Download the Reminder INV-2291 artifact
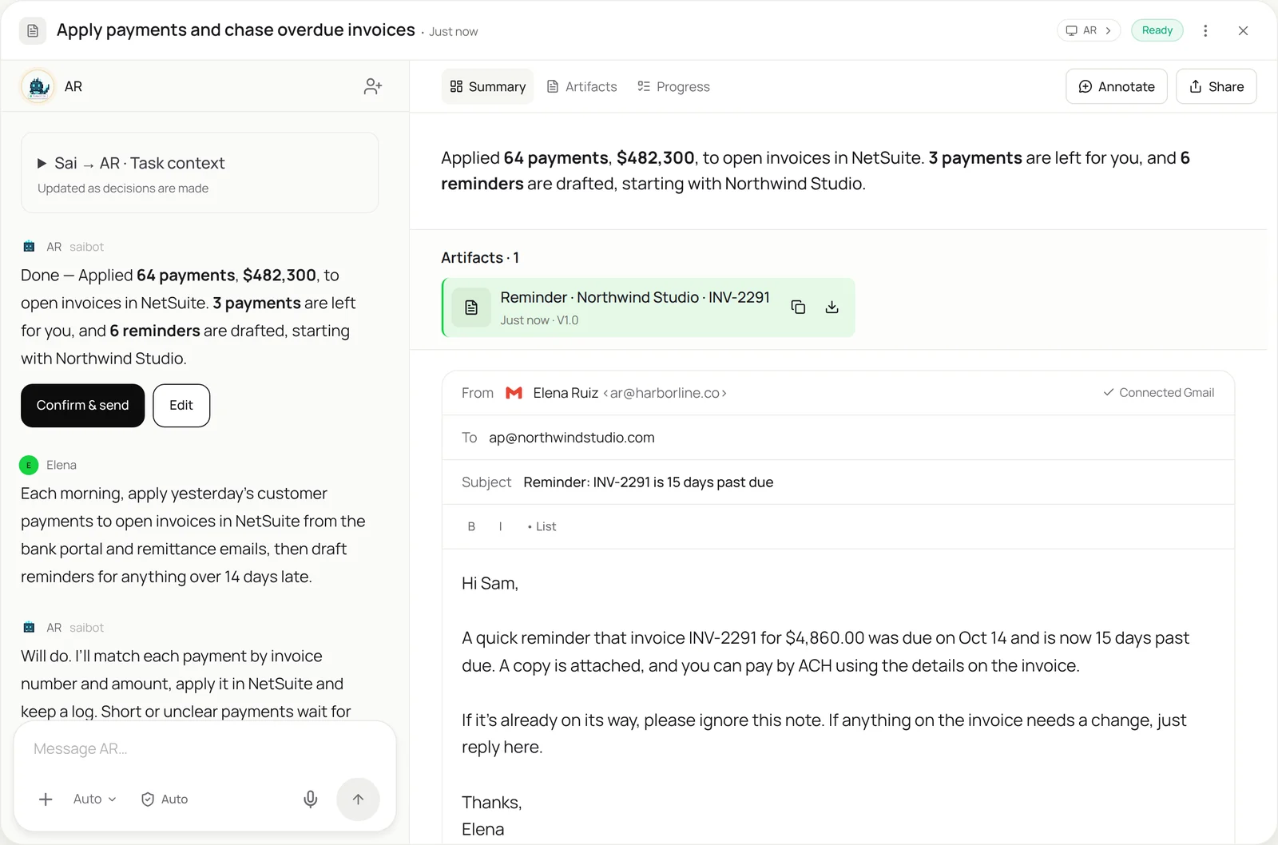The width and height of the screenshot is (1278, 845). [x=831, y=307]
